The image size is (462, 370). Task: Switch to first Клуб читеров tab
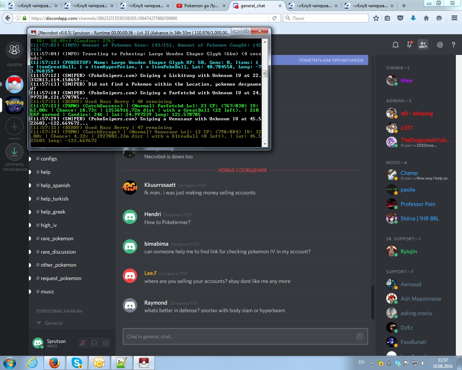point(33,5)
